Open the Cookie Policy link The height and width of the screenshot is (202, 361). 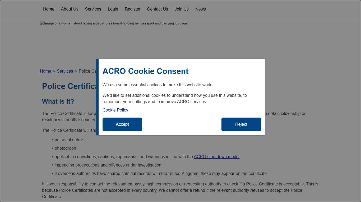click(115, 110)
